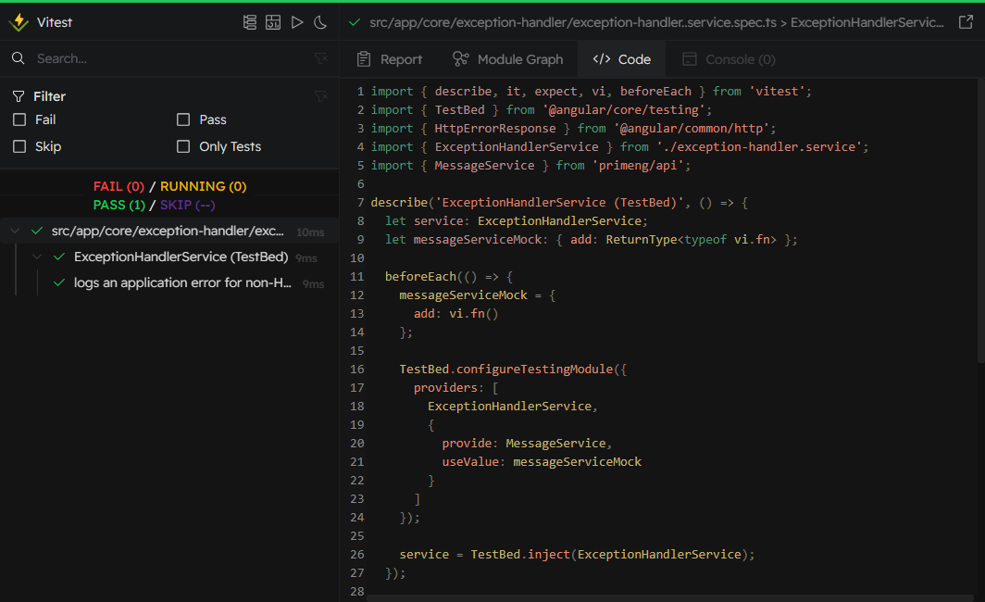Open the dashboard coverage icon
985x602 pixels.
click(x=272, y=22)
